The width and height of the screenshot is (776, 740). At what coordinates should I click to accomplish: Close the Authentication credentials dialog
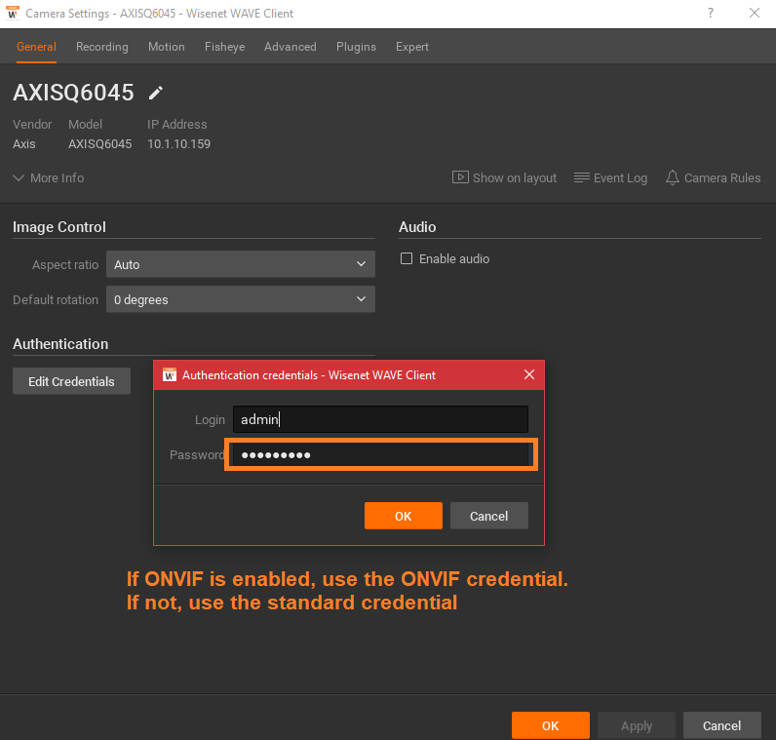tap(529, 374)
